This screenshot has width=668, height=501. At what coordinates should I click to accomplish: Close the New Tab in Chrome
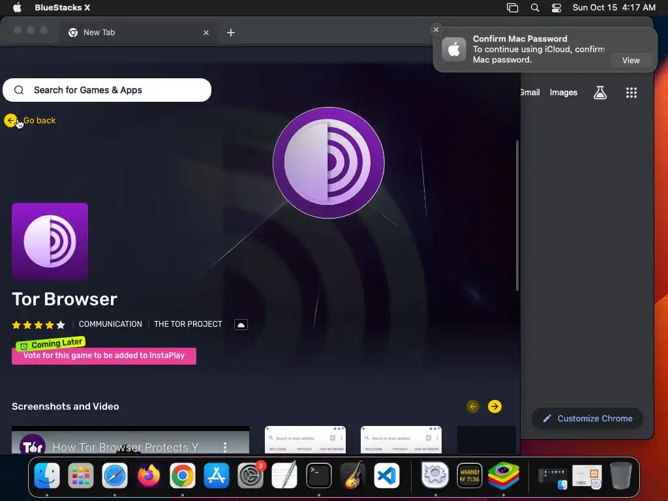tap(206, 33)
